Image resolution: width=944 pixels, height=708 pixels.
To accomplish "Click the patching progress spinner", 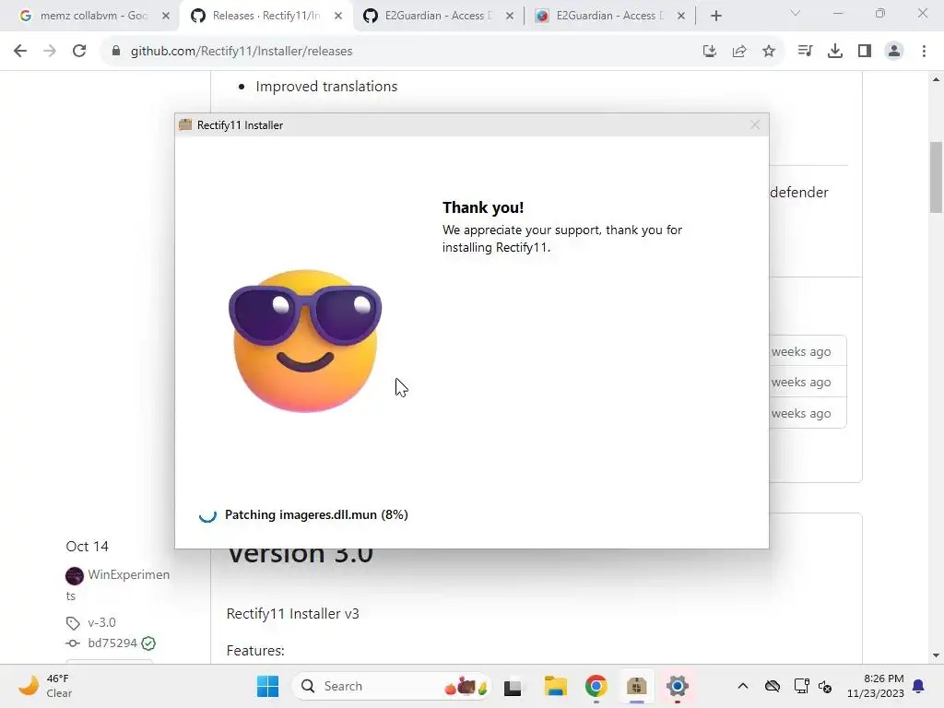I will [207, 514].
